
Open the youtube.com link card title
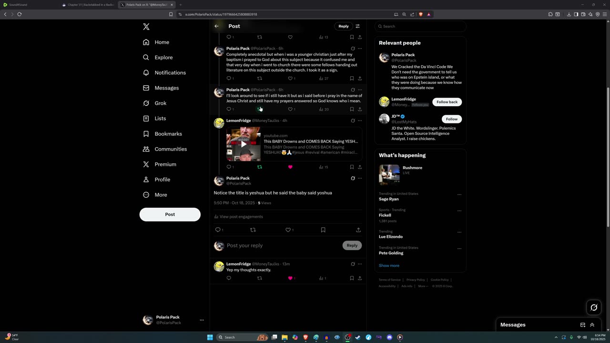[x=311, y=141]
